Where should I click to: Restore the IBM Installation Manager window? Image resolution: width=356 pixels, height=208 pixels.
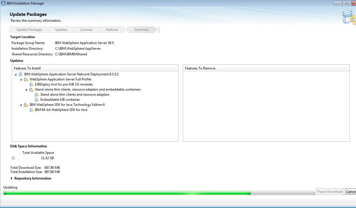[x=347, y=3]
